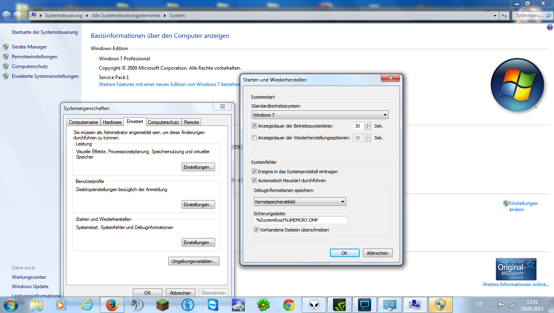This screenshot has height=313, width=554.
Task: Open the help question mark icon
Action: point(550,27)
